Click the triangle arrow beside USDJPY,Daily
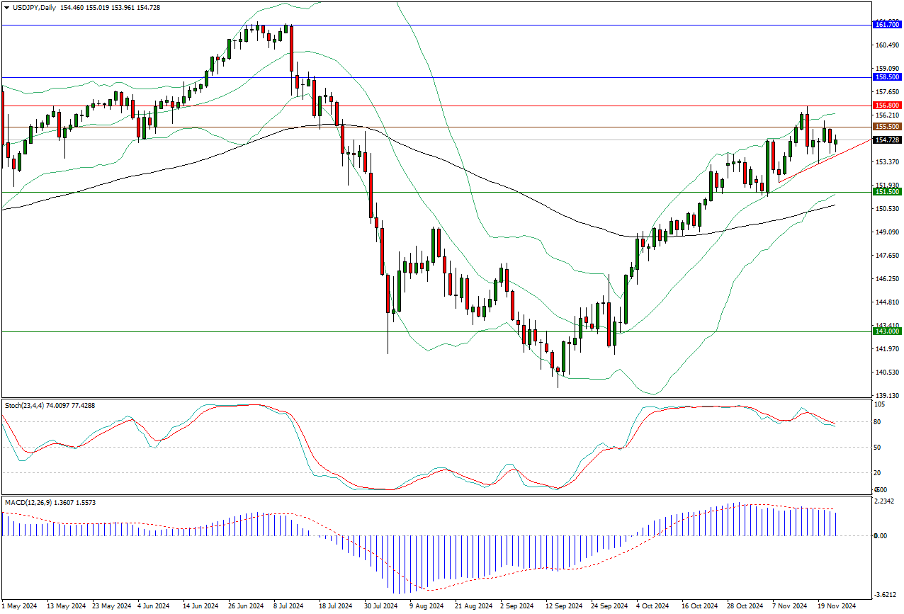This screenshot has height=614, width=904. coord(6,6)
